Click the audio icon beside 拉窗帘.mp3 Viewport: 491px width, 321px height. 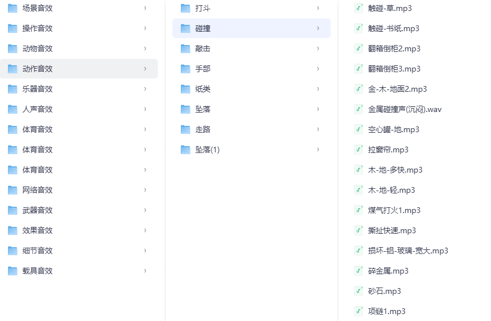[x=358, y=150]
